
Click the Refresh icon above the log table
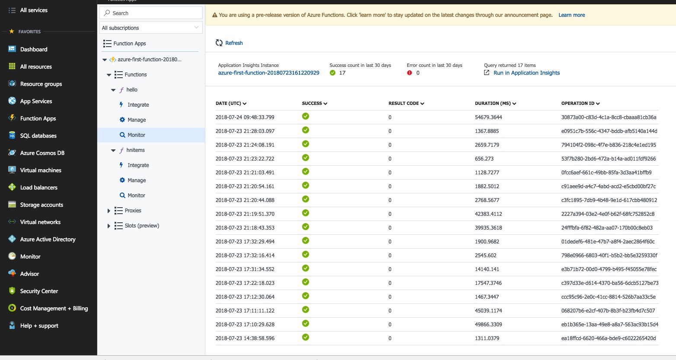[x=219, y=43]
